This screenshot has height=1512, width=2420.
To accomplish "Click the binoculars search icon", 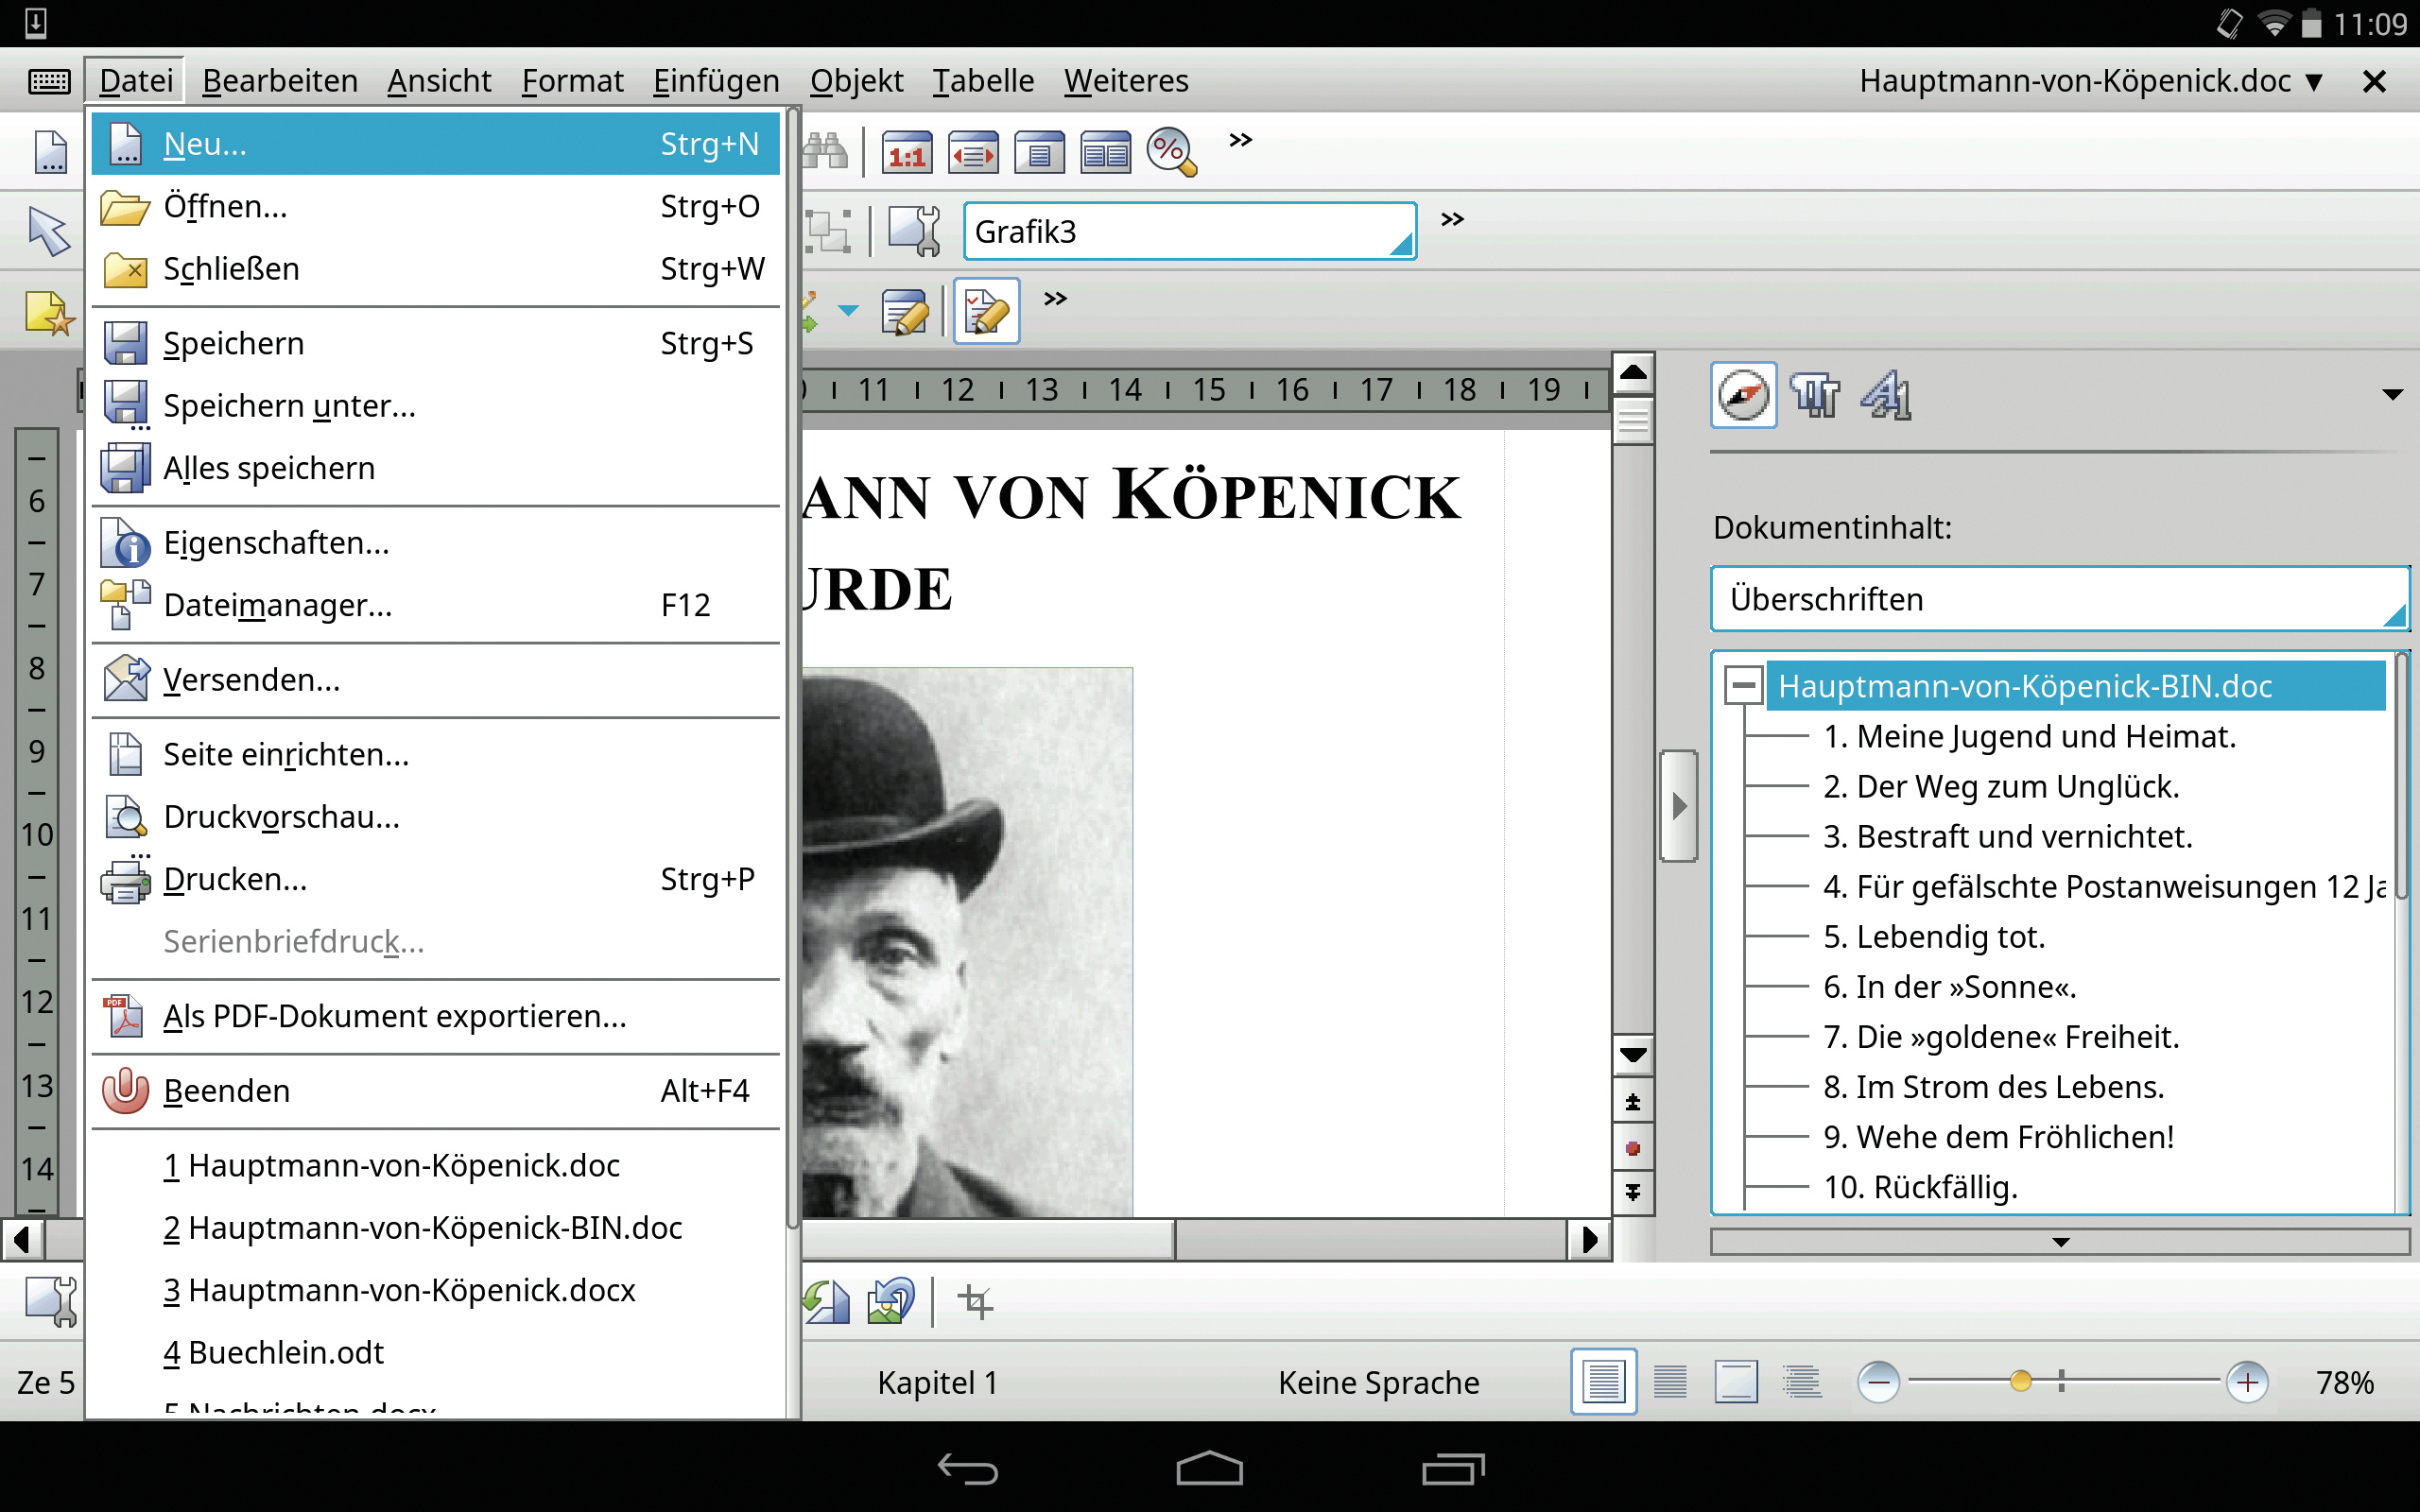I will click(x=826, y=152).
